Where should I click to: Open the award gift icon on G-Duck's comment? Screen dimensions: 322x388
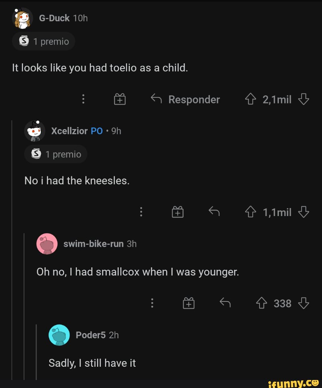pos(119,99)
